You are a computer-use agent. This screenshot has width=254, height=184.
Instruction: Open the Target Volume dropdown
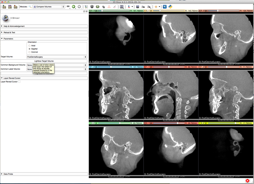(x=57, y=57)
